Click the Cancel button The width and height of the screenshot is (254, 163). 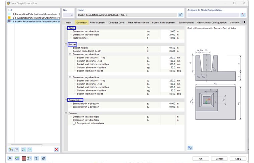219,159
